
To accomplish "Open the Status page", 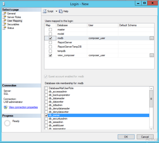I will [10, 28].
